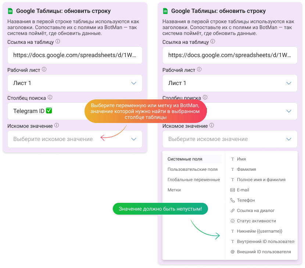Click the check-circle icon beside Статус активности
This screenshot has width=305, height=268.
tap(233, 221)
